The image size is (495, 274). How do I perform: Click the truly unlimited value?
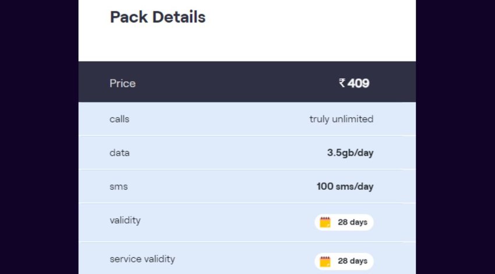click(x=341, y=119)
